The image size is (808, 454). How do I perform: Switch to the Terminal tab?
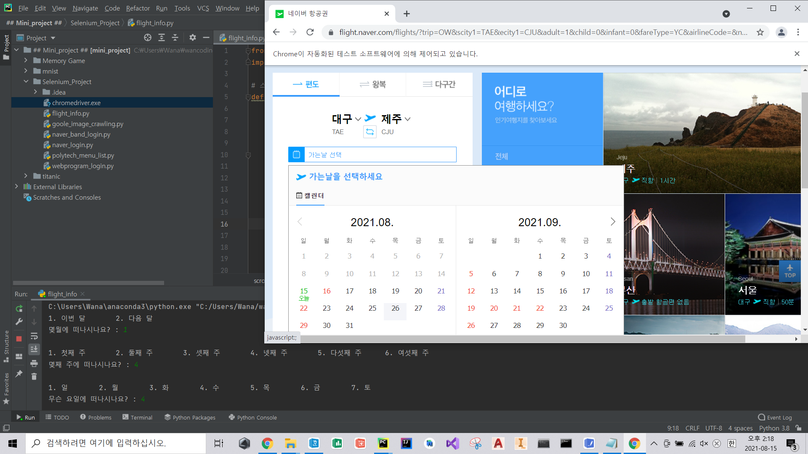[x=137, y=417]
